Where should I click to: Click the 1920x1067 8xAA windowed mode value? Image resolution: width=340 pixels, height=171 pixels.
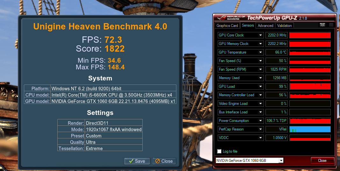114,130
